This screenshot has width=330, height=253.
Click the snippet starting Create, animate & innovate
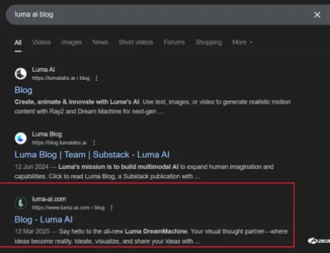(x=152, y=106)
